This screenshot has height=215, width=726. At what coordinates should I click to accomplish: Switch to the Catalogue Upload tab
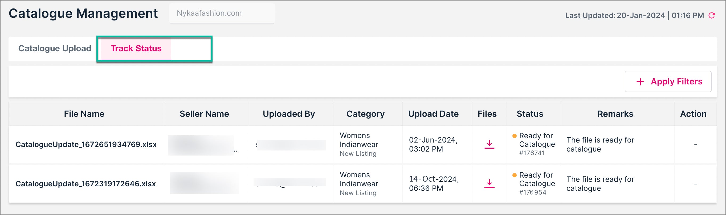(x=55, y=48)
